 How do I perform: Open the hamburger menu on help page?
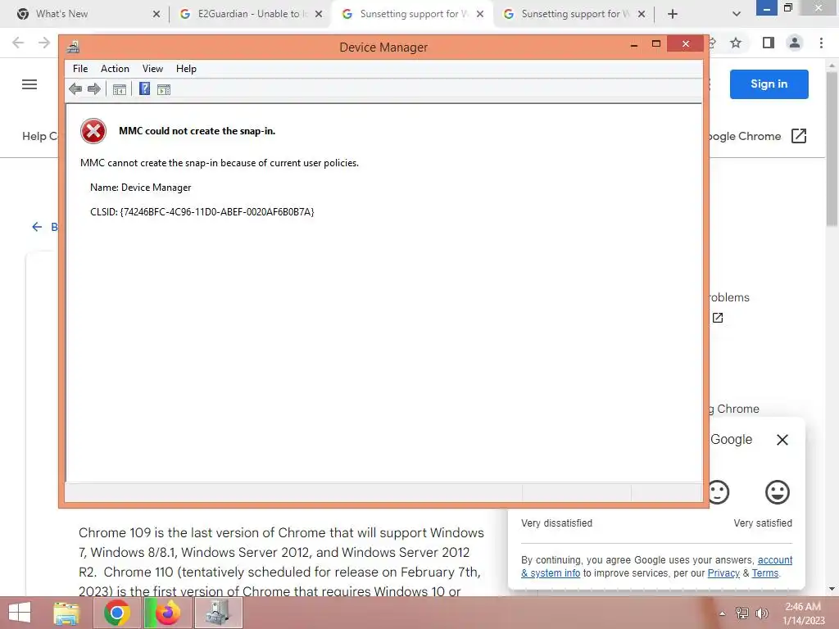click(29, 84)
